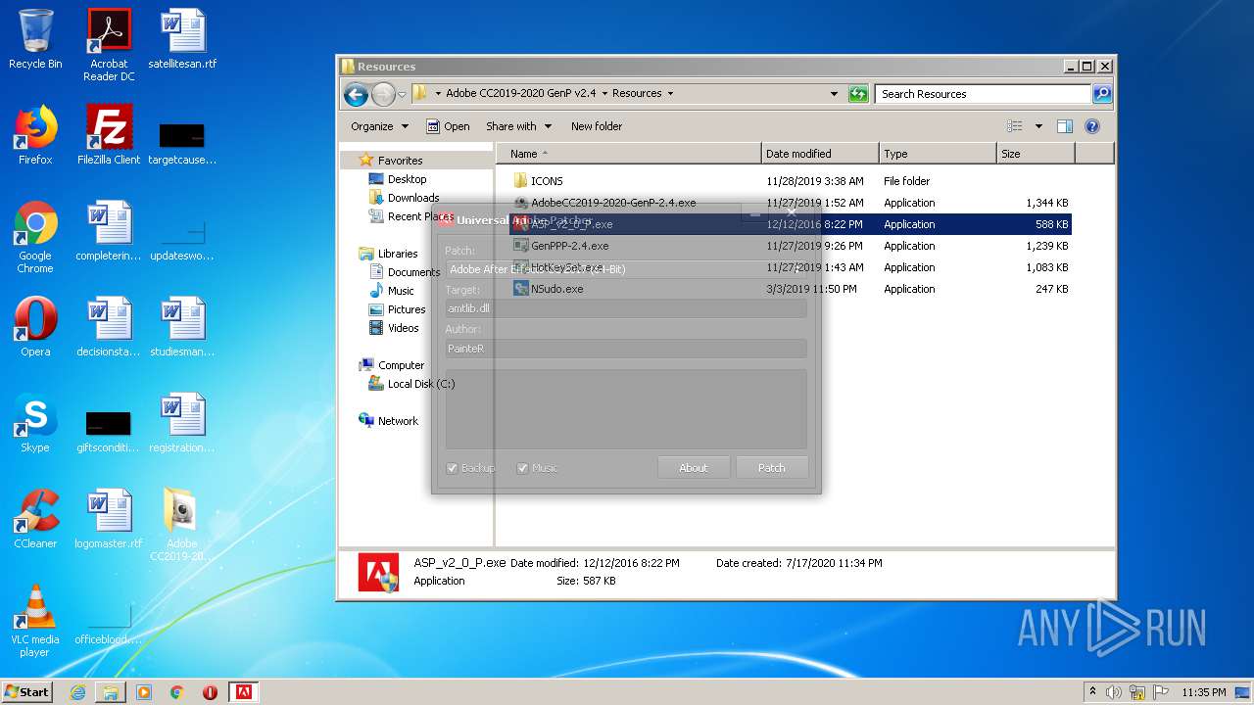This screenshot has height=705, width=1254.
Task: Open the Opera desktop shortcut
Action: [x=35, y=327]
